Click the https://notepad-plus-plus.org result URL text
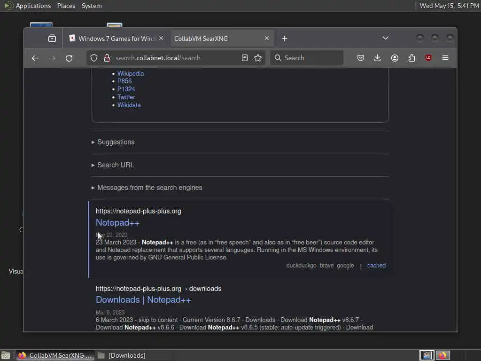Image resolution: width=481 pixels, height=361 pixels. click(139, 211)
